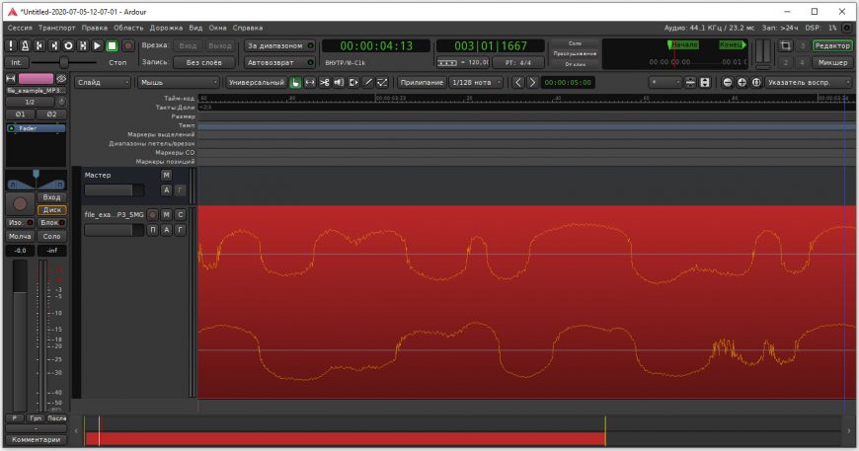Click the zoom in (plus) button

742,82
